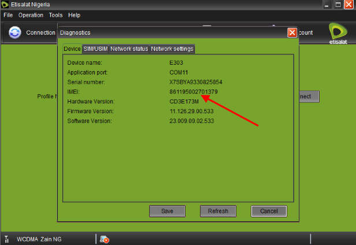Click the Device name label
The image size is (356, 245).
(85, 62)
